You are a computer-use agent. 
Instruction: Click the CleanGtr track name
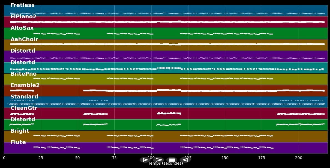point(24,108)
